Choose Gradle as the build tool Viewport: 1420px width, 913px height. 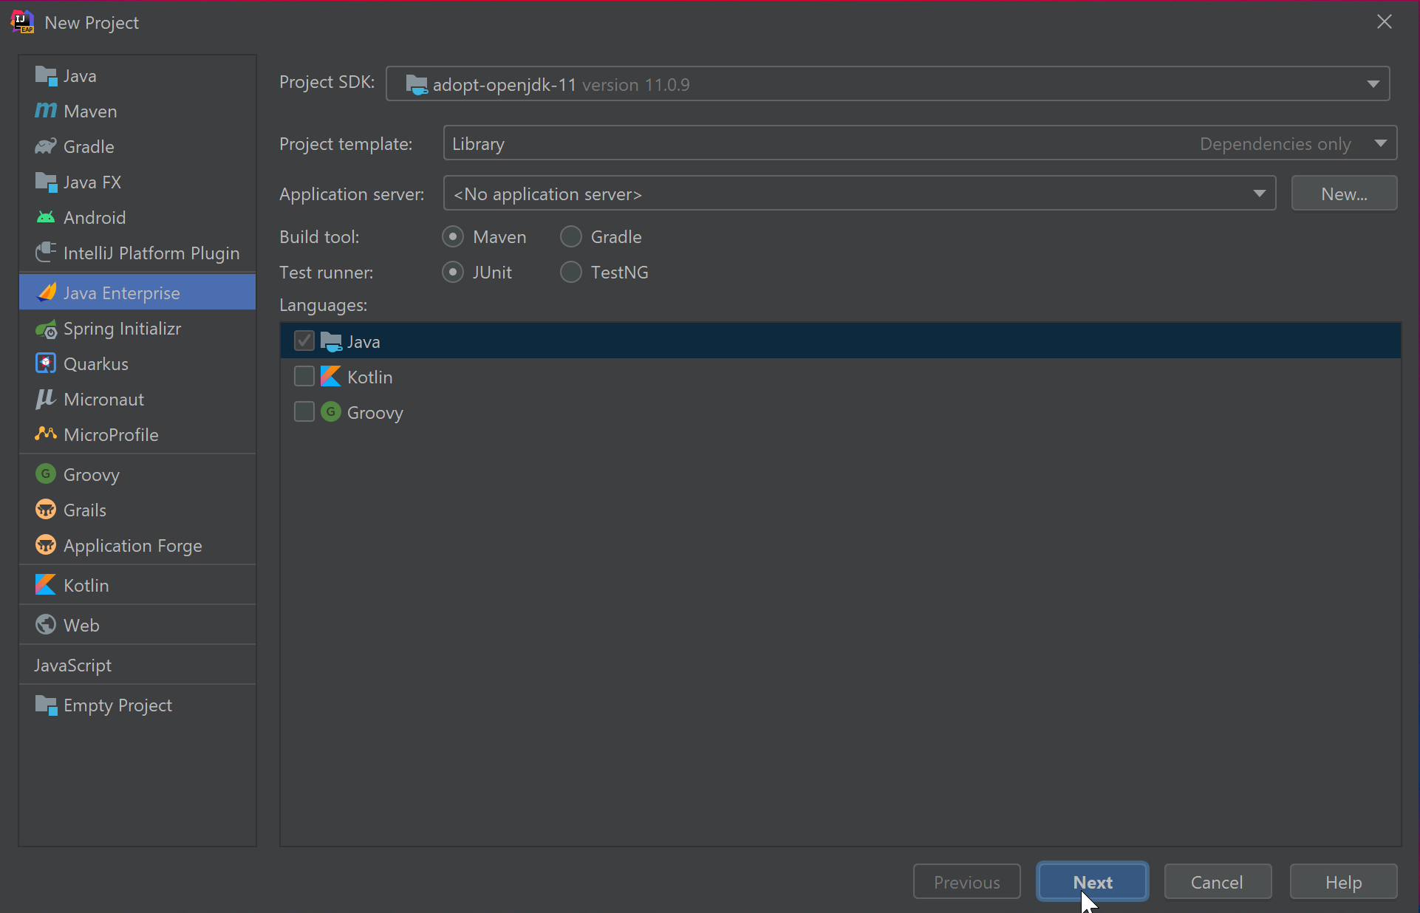pos(570,236)
